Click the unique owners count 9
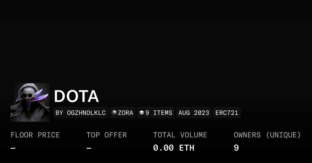 point(236,148)
